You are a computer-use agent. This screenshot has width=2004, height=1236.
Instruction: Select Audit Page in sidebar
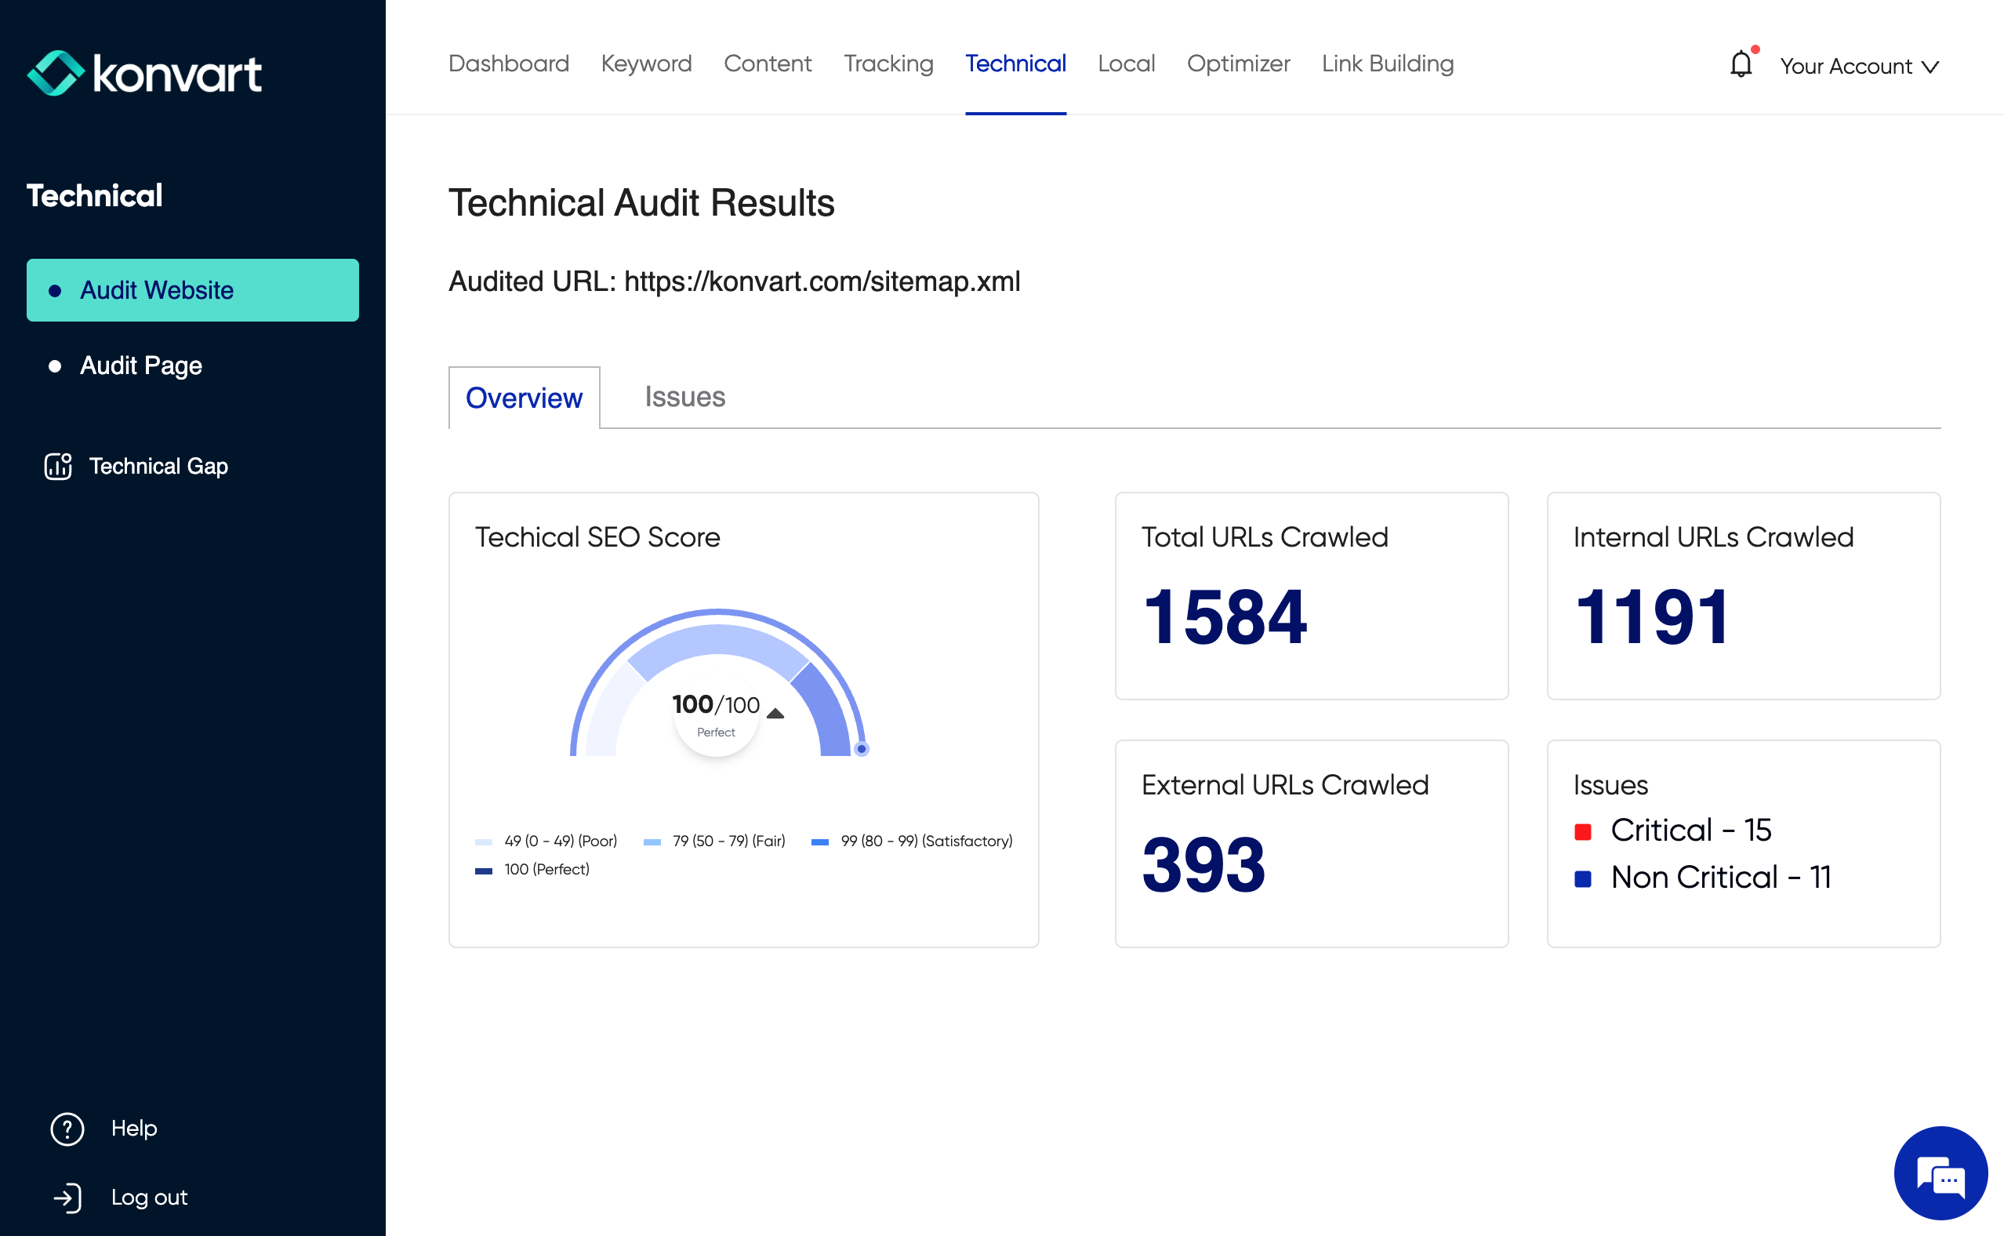140,365
